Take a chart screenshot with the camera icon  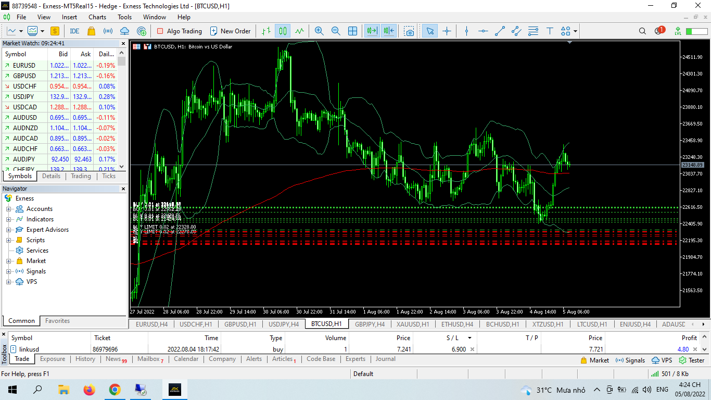pyautogui.click(x=410, y=31)
